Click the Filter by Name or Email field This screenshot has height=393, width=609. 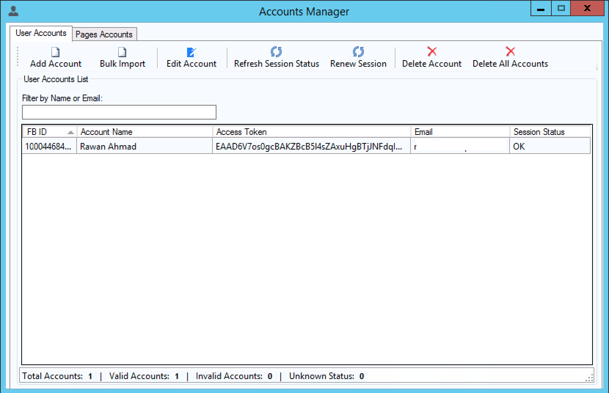tap(119, 112)
